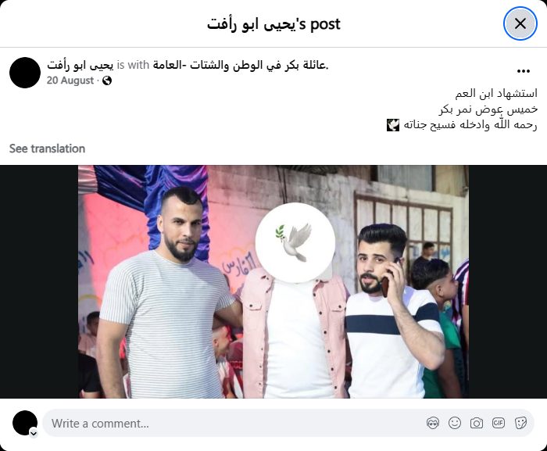Click the 20 August timestamp
Image resolution: width=547 pixels, height=451 pixels.
coord(70,81)
